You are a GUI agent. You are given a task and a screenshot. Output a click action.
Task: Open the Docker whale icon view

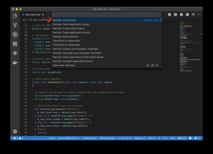pyautogui.click(x=15, y=62)
